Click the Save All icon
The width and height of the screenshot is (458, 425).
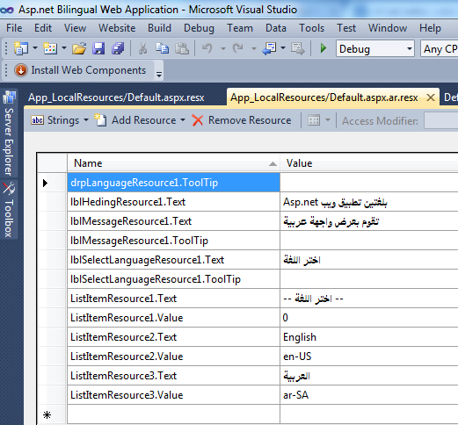click(x=118, y=48)
